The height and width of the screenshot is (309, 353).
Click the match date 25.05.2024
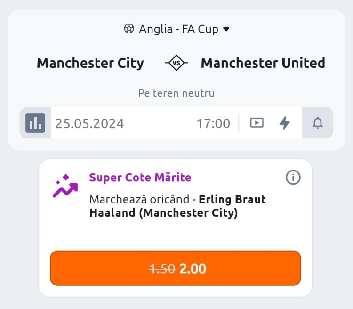[x=89, y=123]
